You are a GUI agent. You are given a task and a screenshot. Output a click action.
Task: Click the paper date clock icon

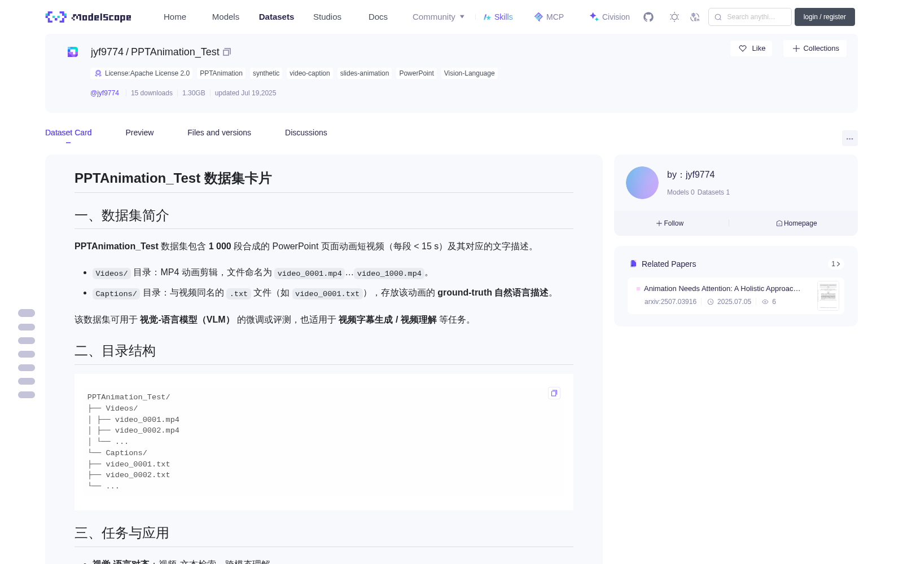[x=711, y=302]
